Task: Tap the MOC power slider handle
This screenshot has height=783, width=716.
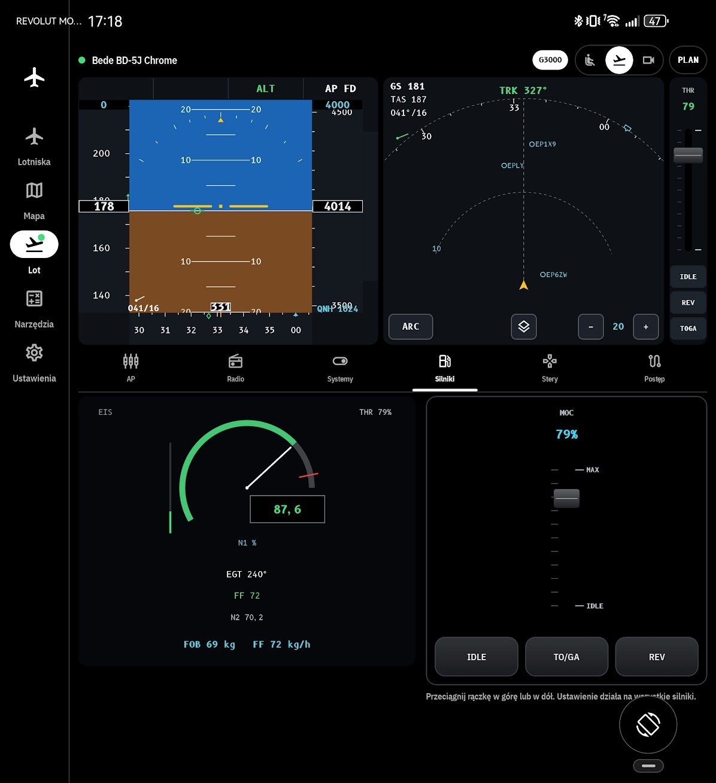Action: (566, 498)
